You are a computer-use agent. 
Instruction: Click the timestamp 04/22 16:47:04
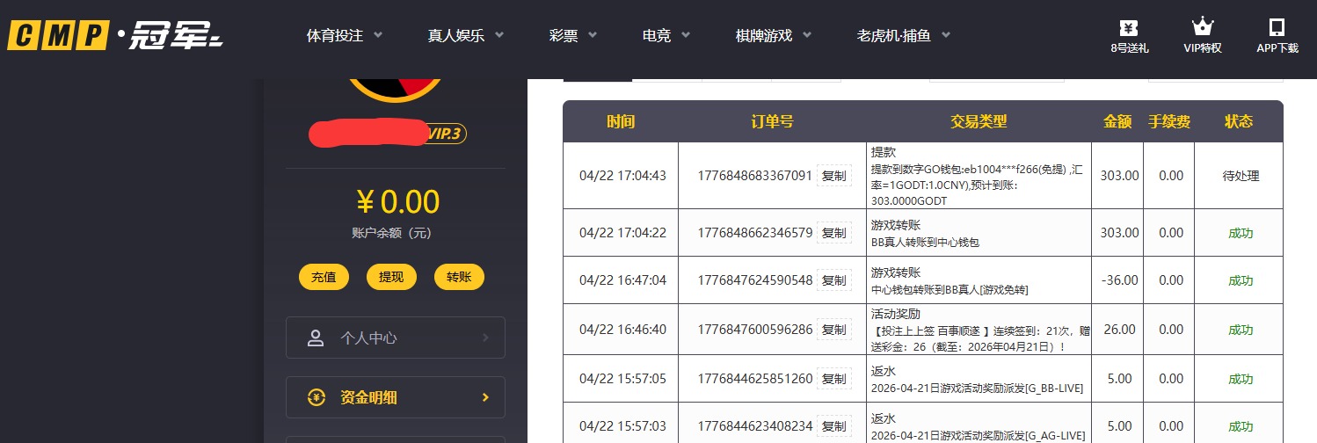click(622, 280)
